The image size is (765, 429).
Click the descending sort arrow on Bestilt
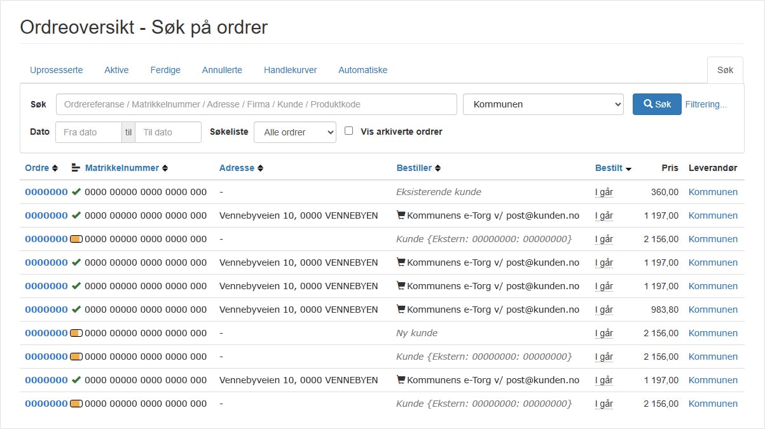(628, 168)
